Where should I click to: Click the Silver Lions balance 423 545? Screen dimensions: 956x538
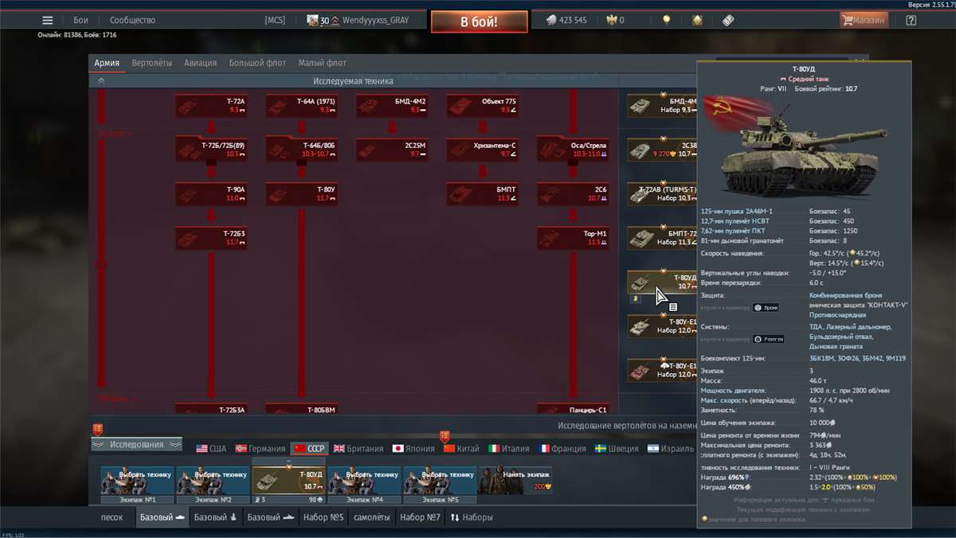pyautogui.click(x=566, y=20)
